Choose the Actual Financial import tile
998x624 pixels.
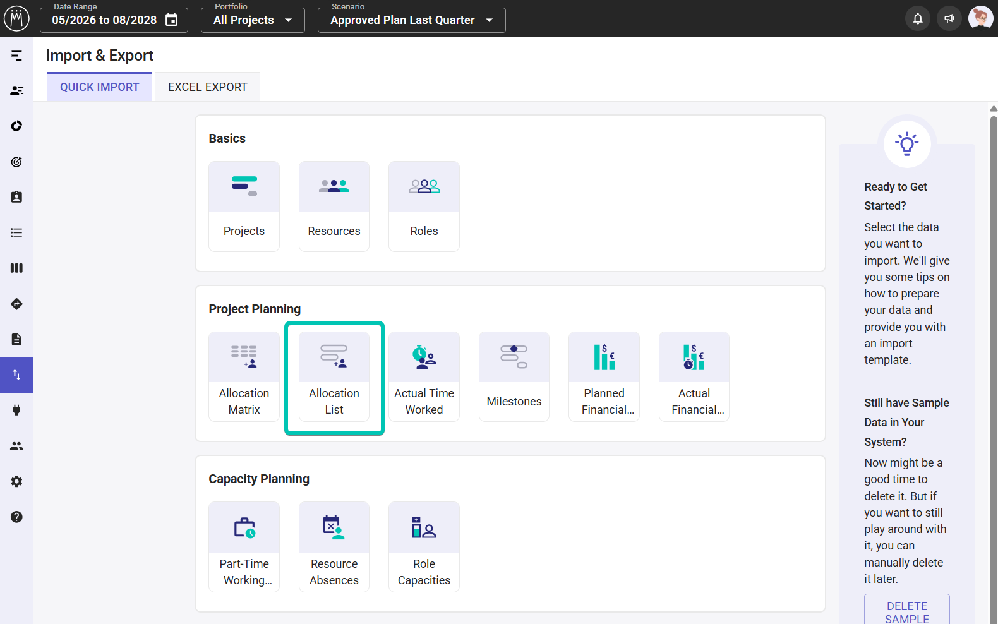pyautogui.click(x=694, y=376)
